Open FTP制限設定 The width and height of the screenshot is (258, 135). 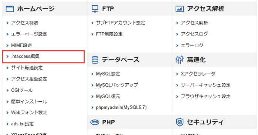pos(109,34)
